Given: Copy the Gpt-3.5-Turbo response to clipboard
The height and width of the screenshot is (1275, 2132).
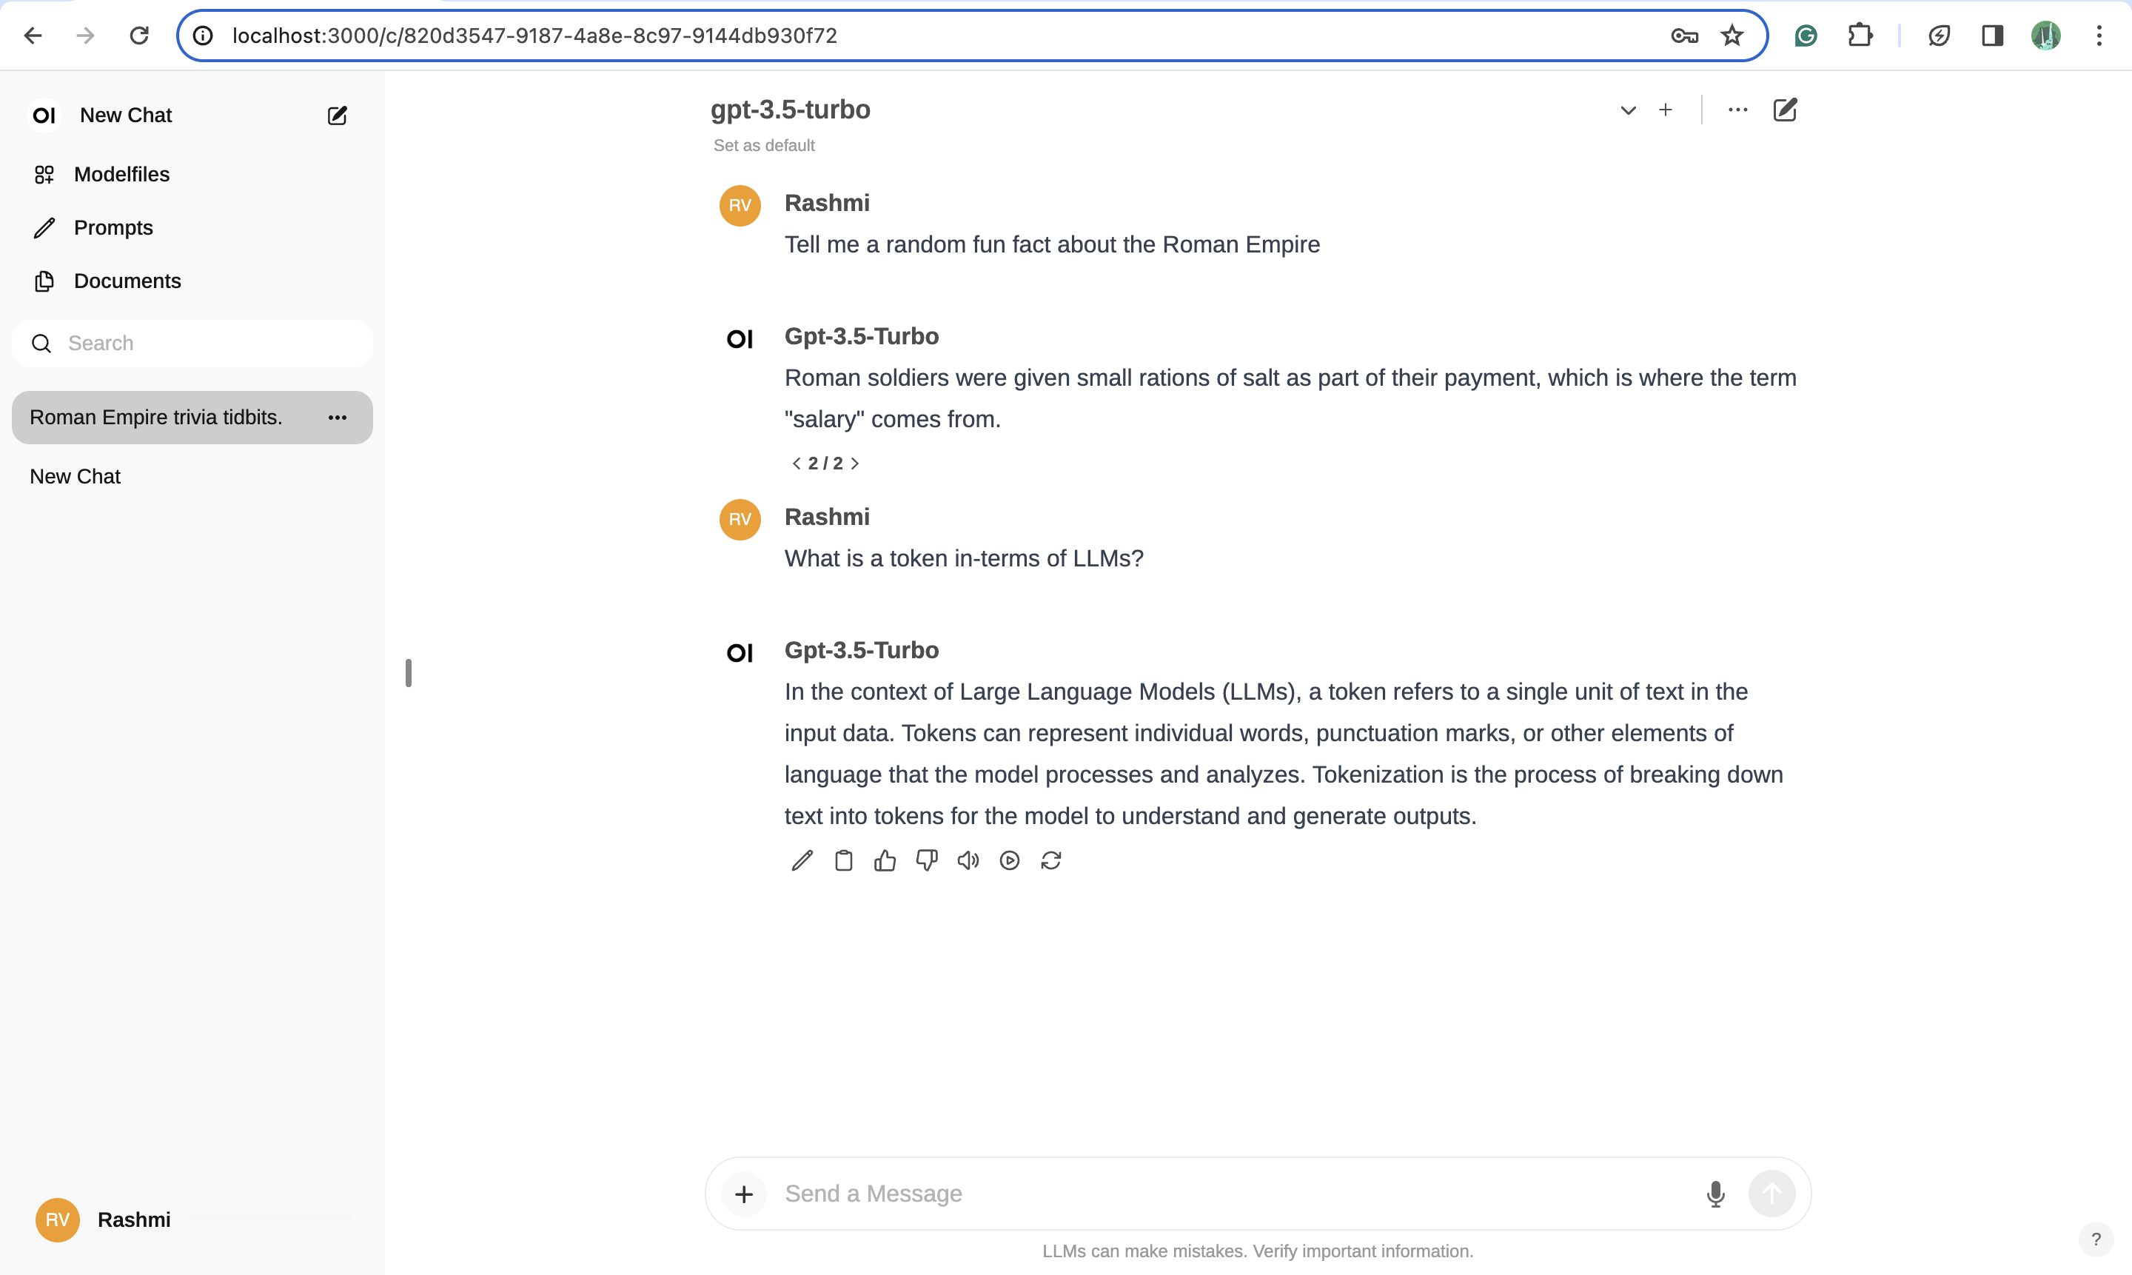Looking at the screenshot, I should click(843, 860).
